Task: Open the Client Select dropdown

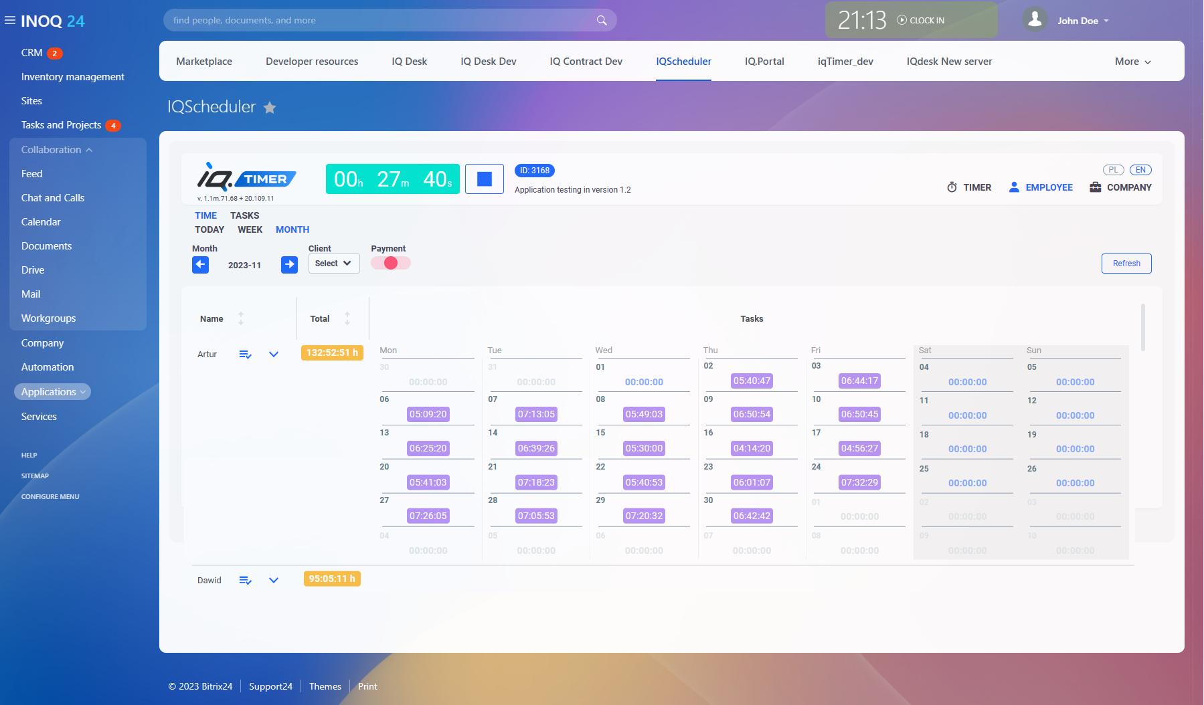Action: coord(333,264)
